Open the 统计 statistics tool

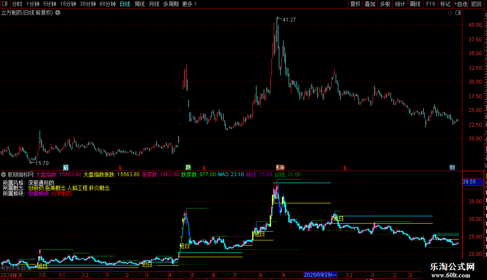pos(400,4)
